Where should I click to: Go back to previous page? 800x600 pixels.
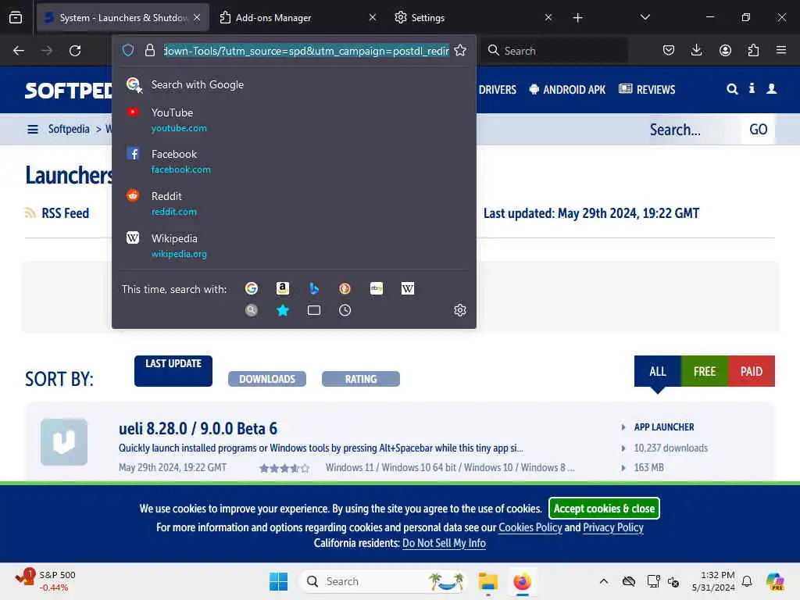[x=19, y=51]
